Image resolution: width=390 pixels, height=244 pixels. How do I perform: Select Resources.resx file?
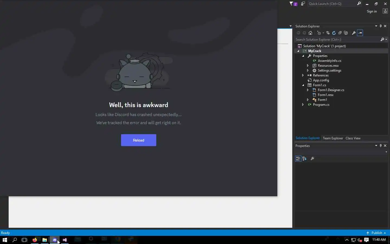[328, 66]
